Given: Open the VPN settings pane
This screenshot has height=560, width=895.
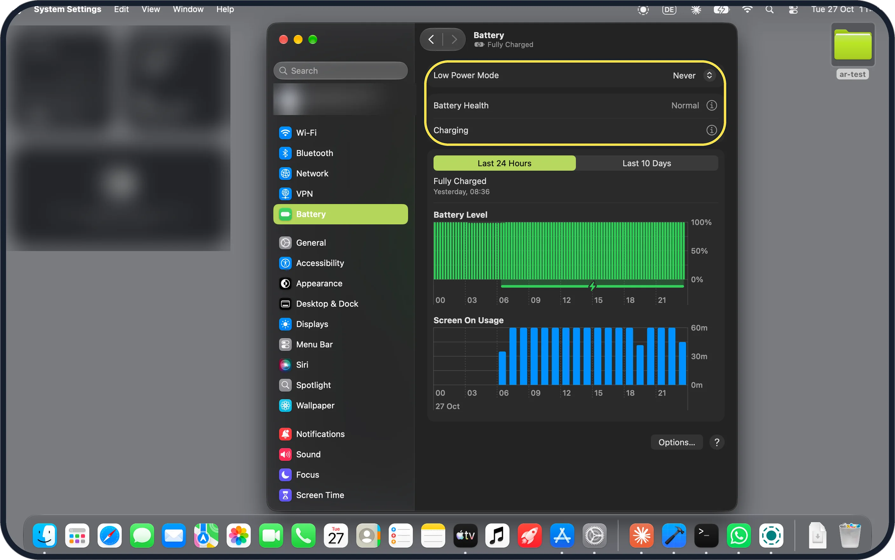Looking at the screenshot, I should (x=340, y=194).
